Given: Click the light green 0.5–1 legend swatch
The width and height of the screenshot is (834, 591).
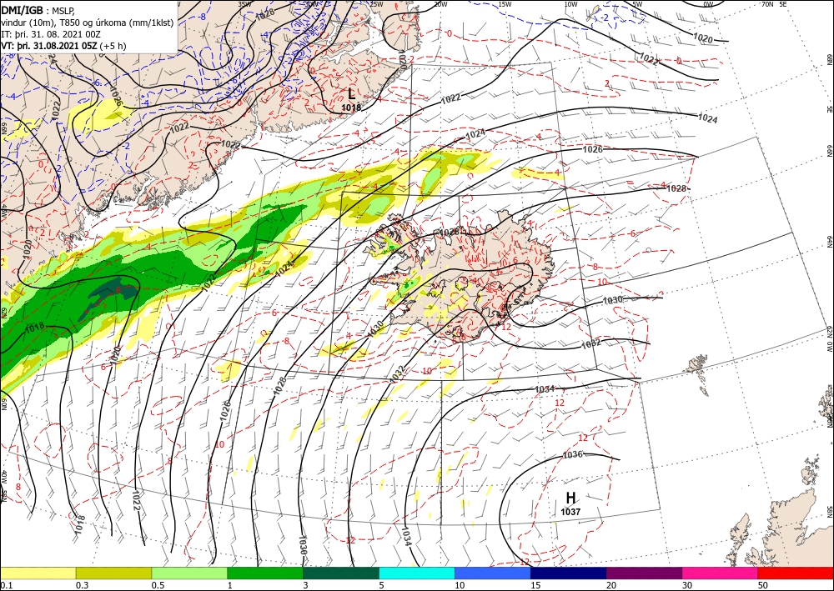Looking at the screenshot, I should (189, 573).
